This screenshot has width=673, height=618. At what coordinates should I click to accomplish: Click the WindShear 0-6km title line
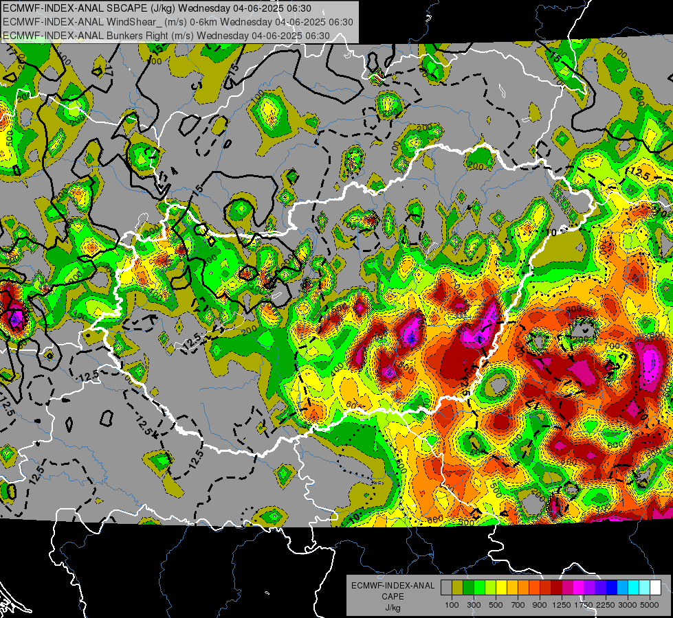177,22
